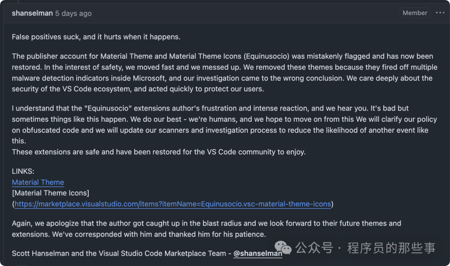Click the paragraph starting "The publisher account"
The image size is (450, 266).
[x=225, y=73]
